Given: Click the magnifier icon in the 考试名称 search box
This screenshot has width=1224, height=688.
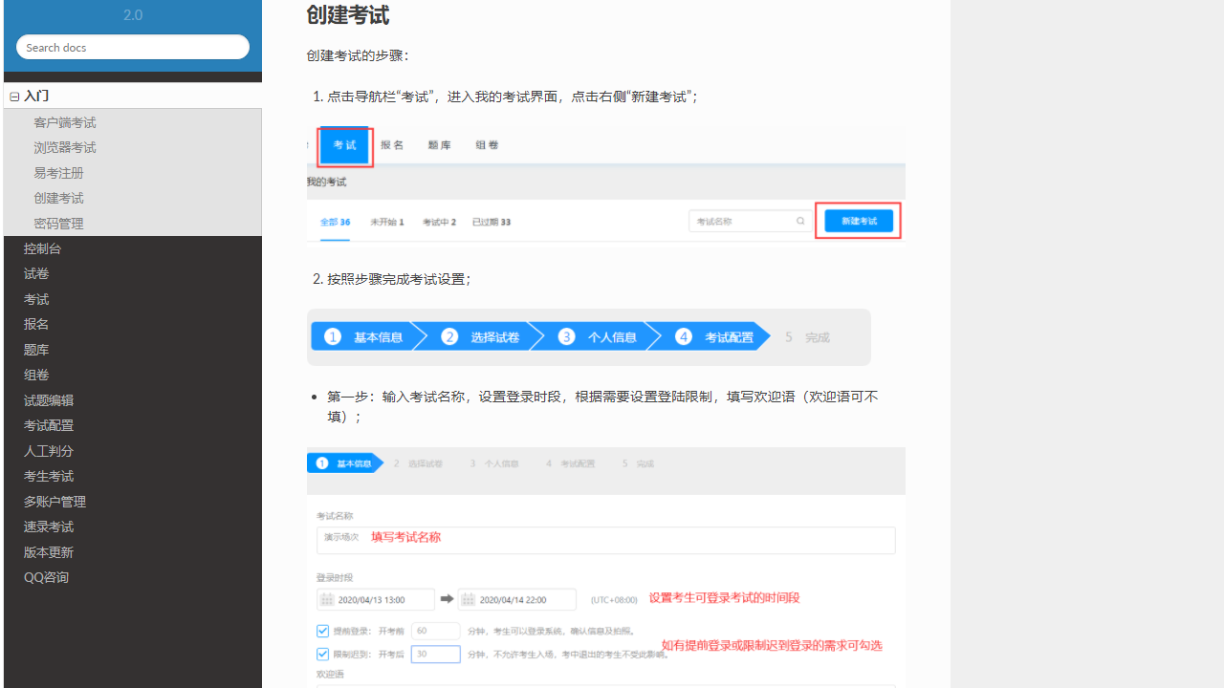Looking at the screenshot, I should pyautogui.click(x=799, y=221).
